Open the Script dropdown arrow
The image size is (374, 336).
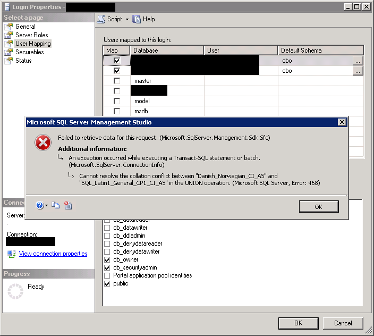click(127, 19)
